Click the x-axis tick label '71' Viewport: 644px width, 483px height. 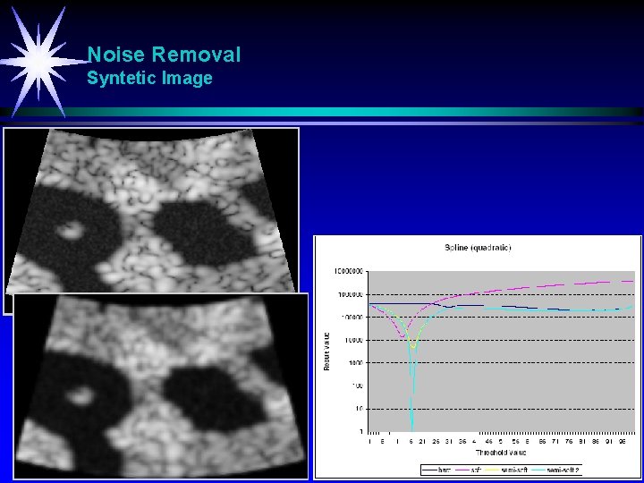tap(555, 442)
